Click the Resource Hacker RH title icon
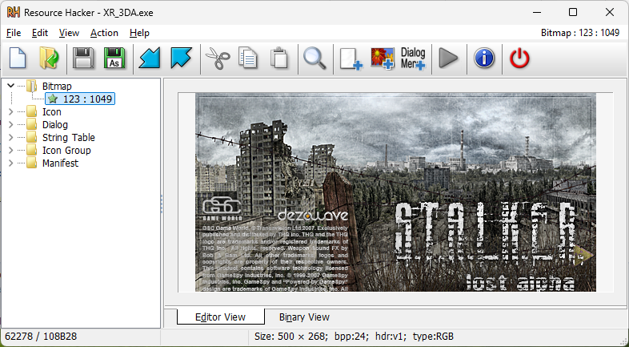 tap(14, 13)
